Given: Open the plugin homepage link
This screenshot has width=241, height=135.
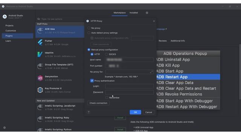Looking at the screenshot, I should tap(162, 29).
